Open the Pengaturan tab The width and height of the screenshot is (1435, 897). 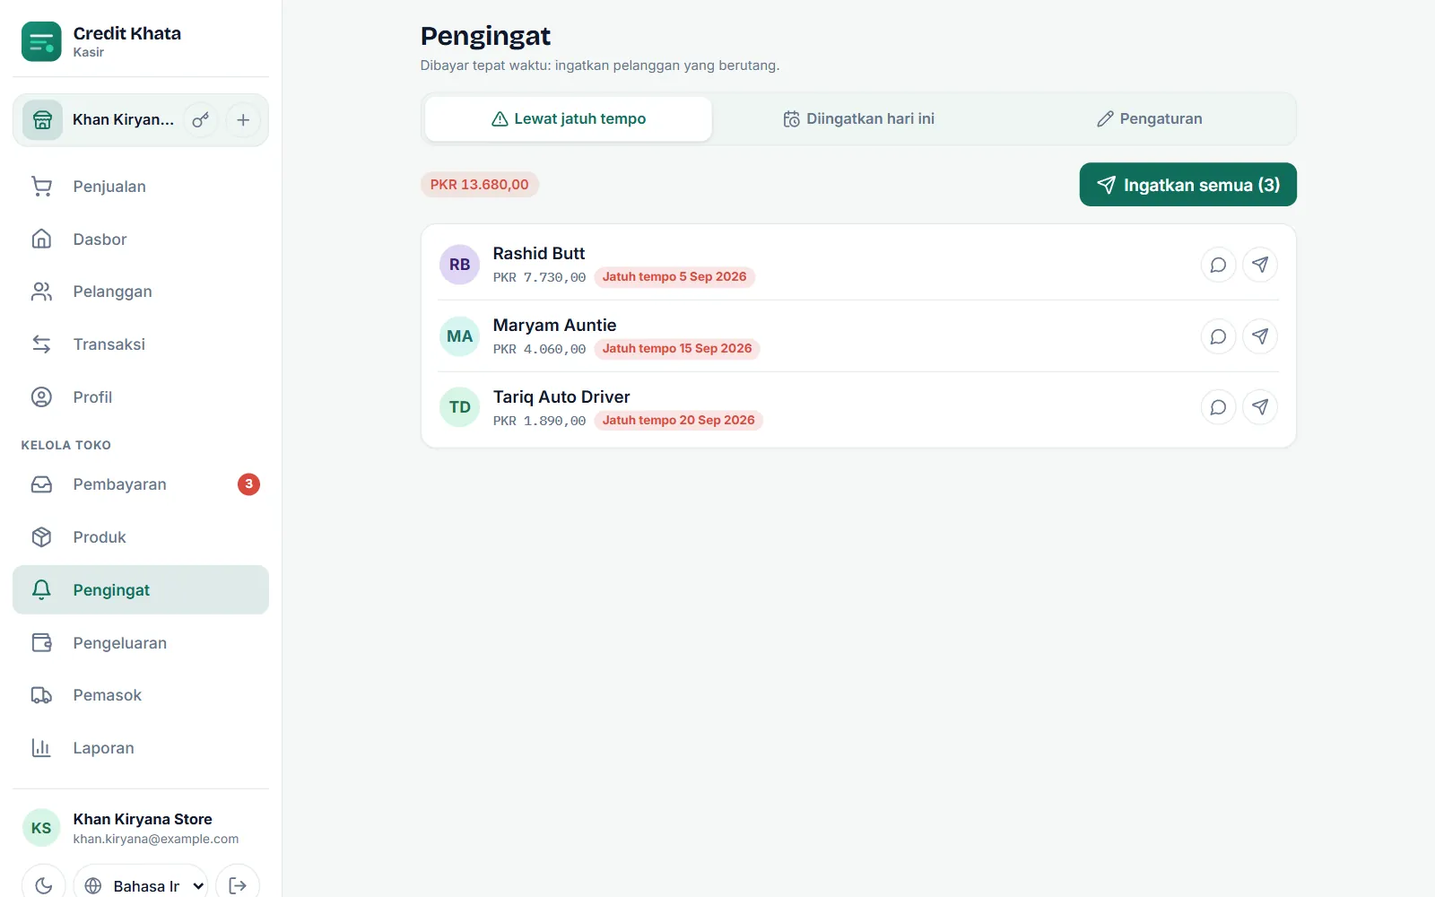(x=1149, y=118)
